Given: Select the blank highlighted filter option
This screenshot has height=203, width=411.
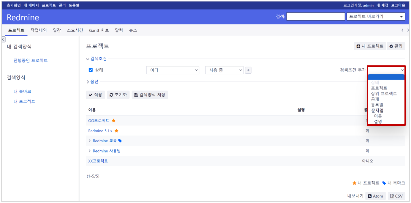Looking at the screenshot, I should 386,77.
